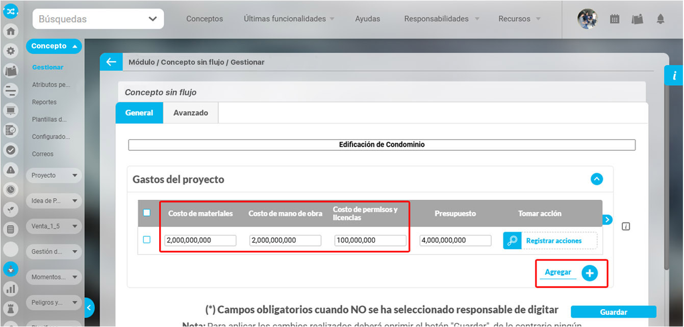Switch to the Avanzado tab
This screenshot has width=684, height=327.
[190, 113]
